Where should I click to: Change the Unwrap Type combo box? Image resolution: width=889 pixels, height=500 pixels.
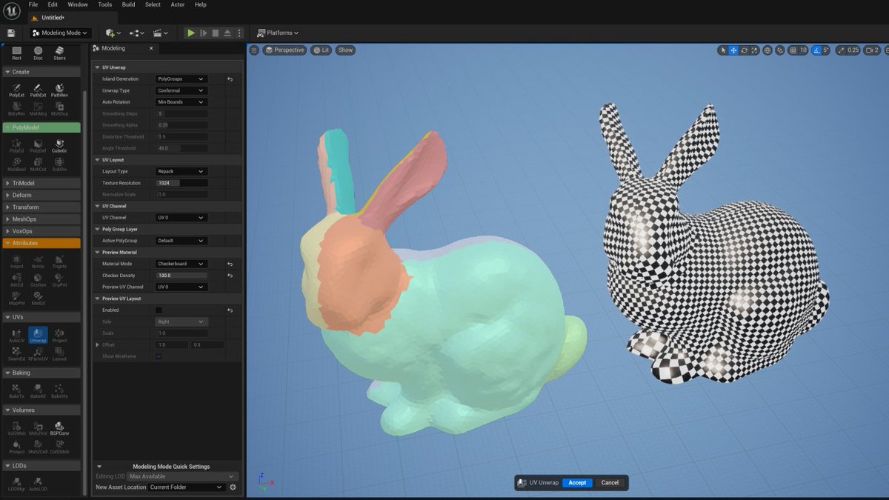[x=180, y=90]
